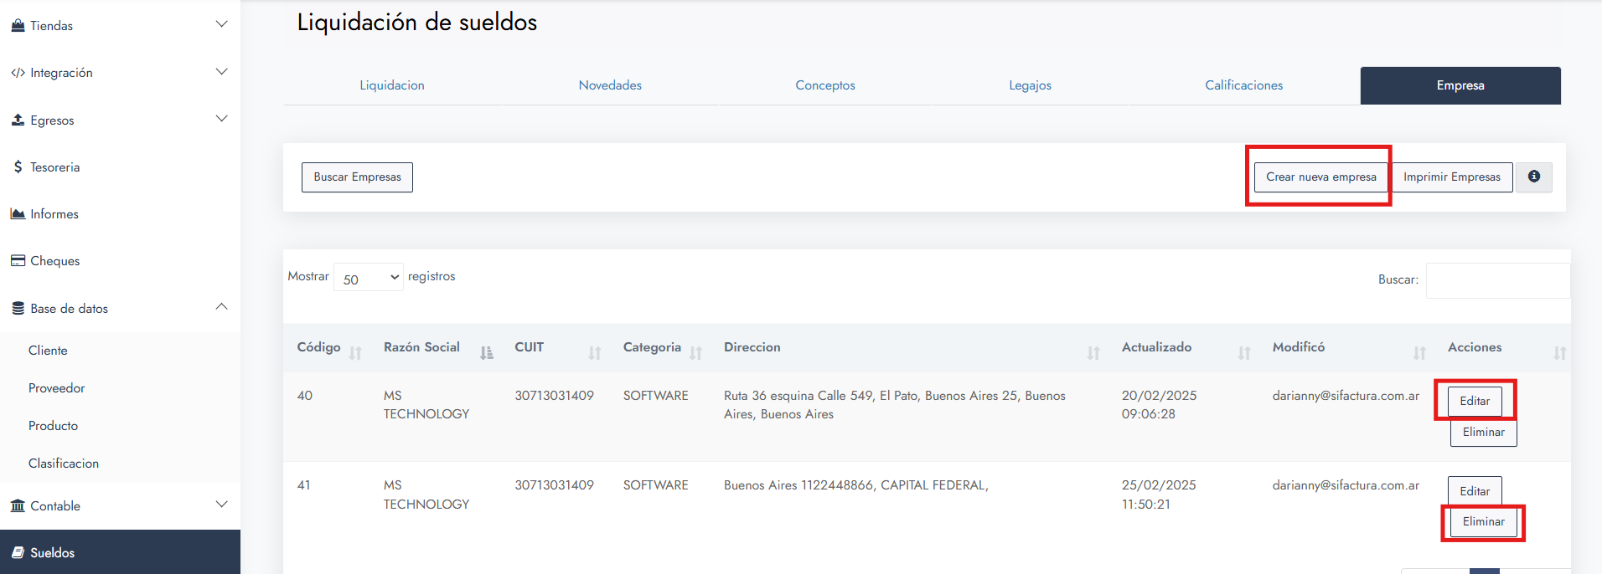Click the info circle icon button
The height and width of the screenshot is (574, 1602).
(x=1533, y=177)
